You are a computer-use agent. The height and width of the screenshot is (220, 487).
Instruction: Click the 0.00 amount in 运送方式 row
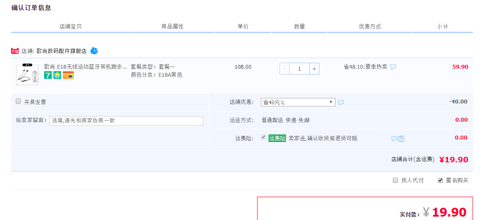tap(461, 120)
